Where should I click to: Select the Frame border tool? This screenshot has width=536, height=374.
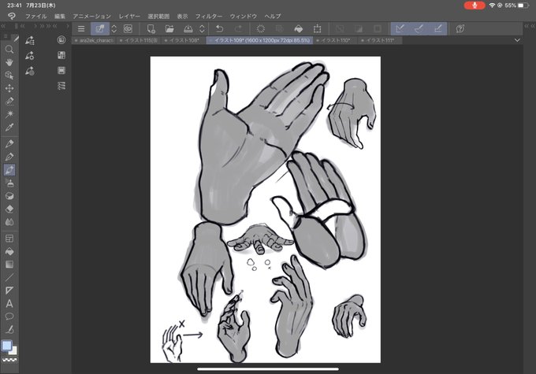9,239
